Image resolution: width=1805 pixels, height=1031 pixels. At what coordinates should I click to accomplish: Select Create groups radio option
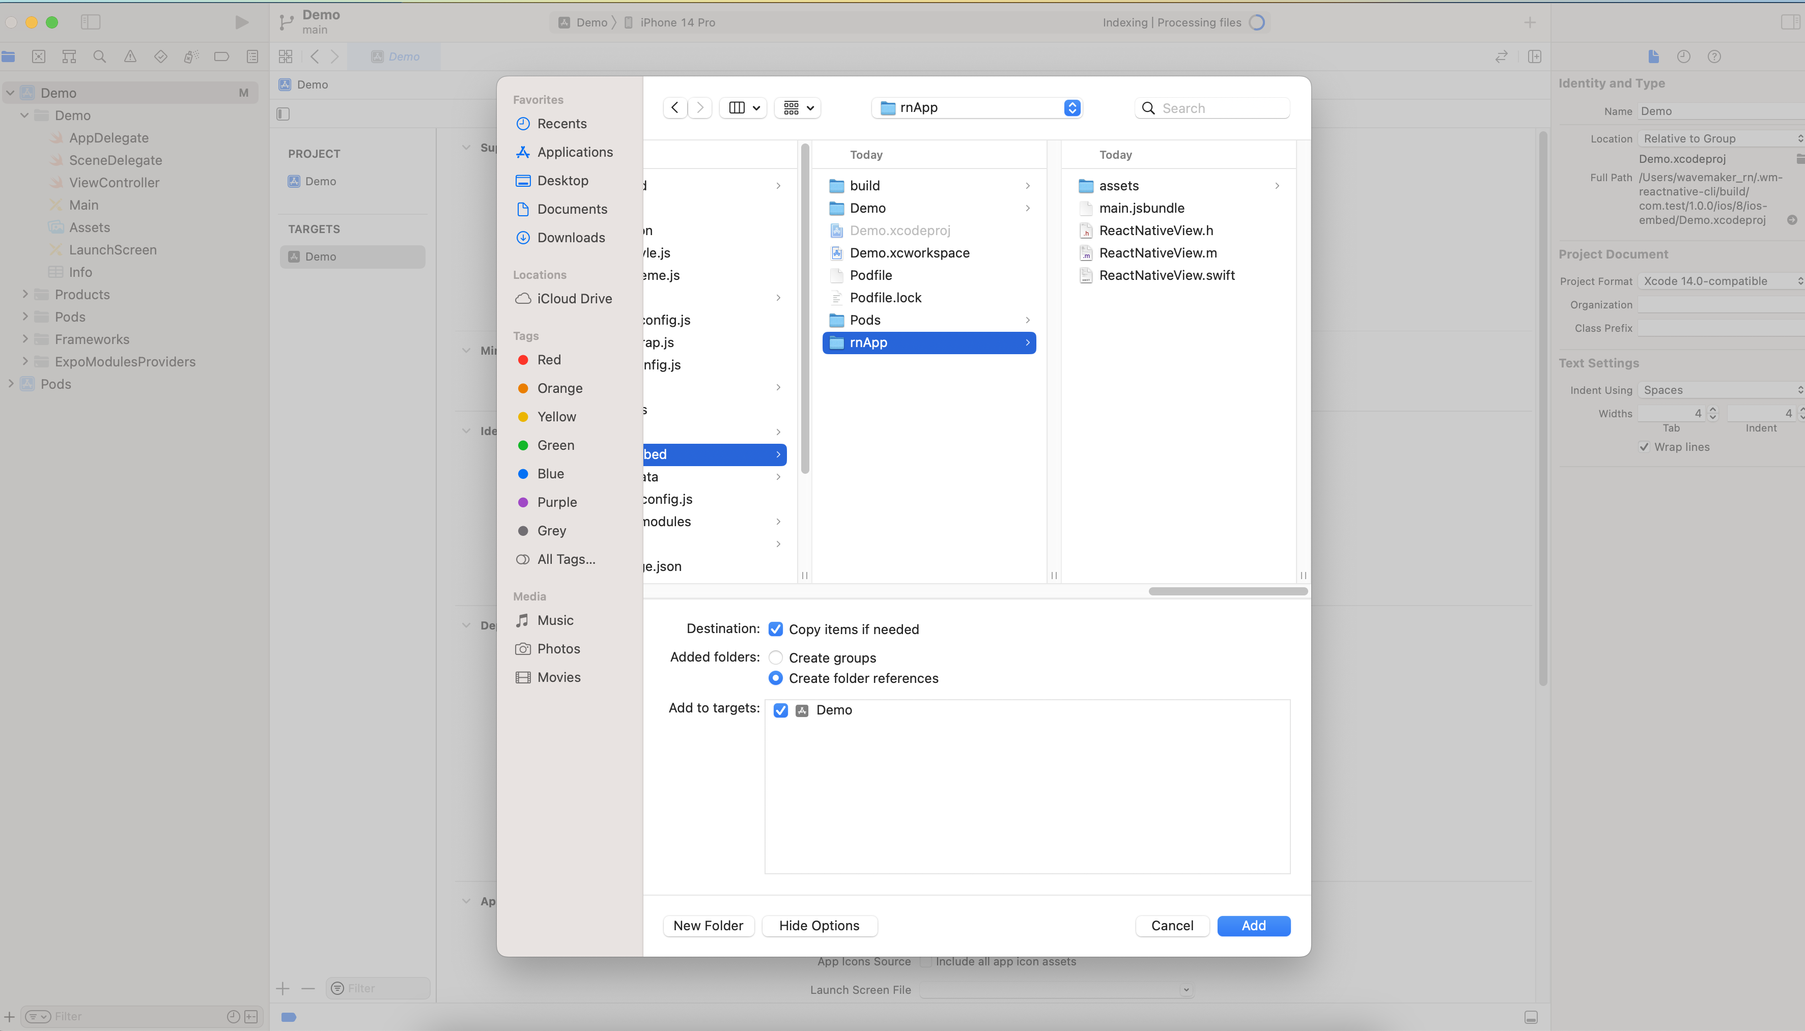coord(775,658)
